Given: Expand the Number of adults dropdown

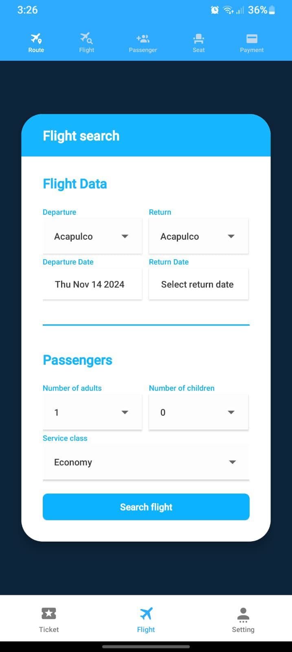Looking at the screenshot, I should [92, 412].
